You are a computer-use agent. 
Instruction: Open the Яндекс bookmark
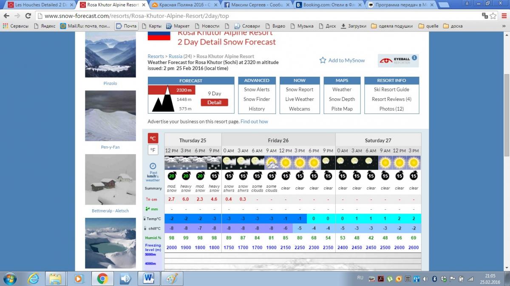coord(45,26)
